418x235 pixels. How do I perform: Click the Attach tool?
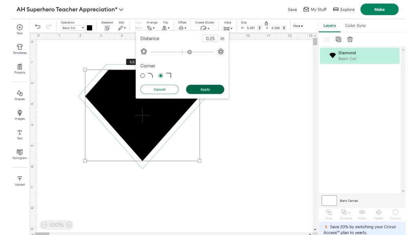click(362, 215)
